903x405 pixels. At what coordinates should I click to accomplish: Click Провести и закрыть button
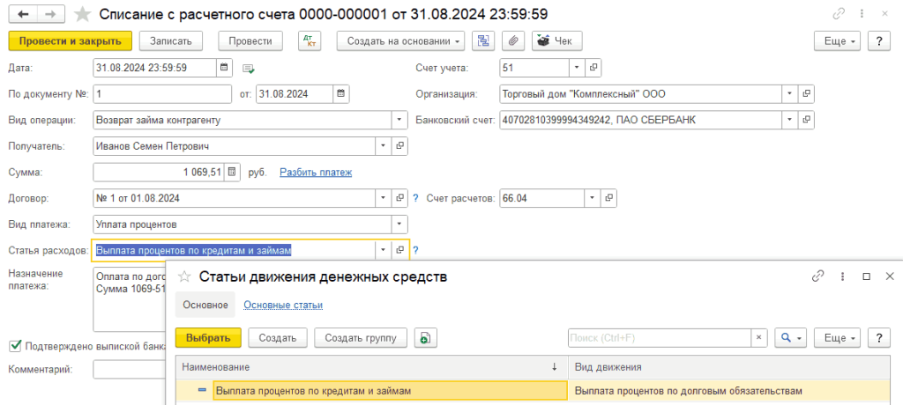pos(71,41)
